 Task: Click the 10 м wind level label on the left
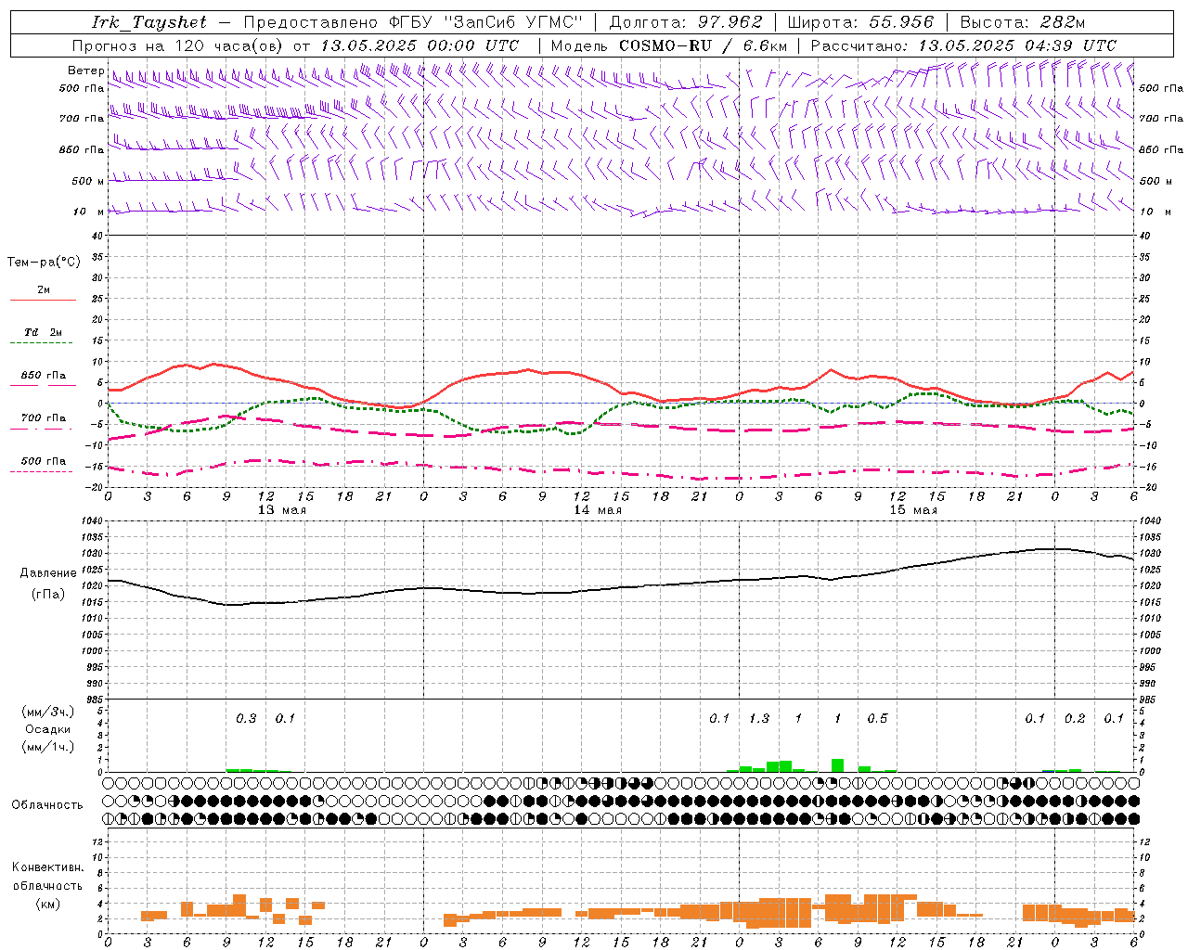pos(89,212)
